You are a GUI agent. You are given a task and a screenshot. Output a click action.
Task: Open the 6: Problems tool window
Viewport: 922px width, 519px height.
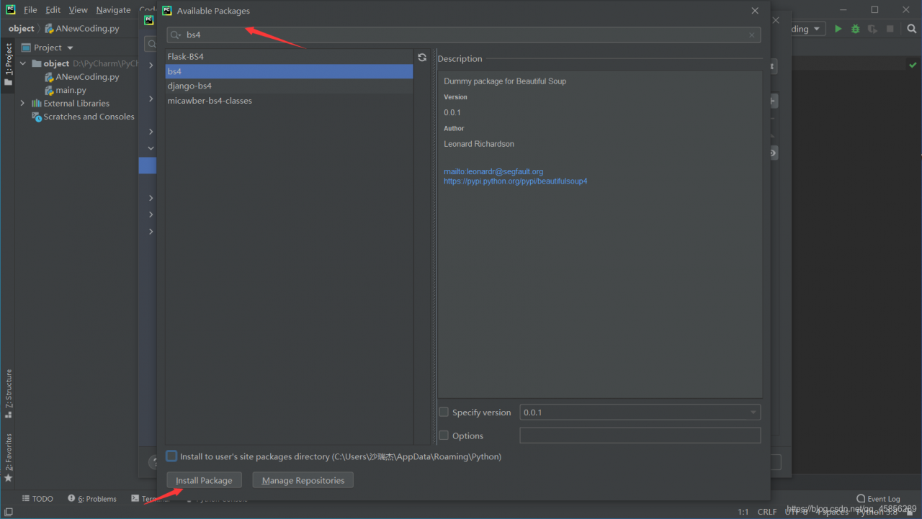92,499
